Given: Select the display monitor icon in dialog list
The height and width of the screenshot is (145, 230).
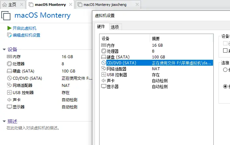Looking at the screenshot, I should coord(104,87).
